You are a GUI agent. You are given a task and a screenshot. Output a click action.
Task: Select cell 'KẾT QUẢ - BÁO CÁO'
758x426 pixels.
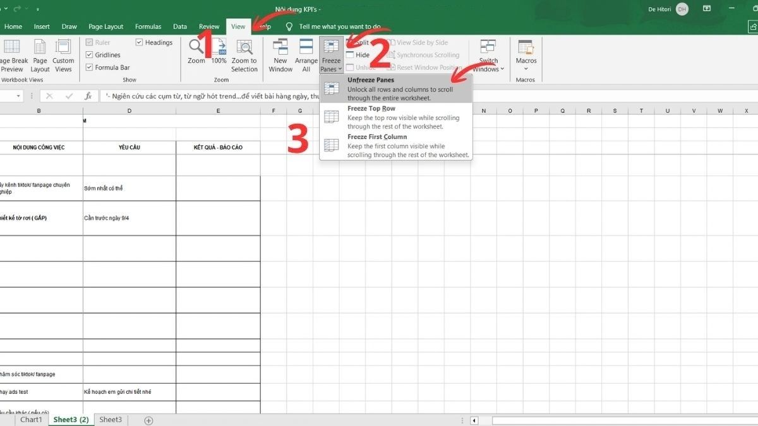(218, 148)
